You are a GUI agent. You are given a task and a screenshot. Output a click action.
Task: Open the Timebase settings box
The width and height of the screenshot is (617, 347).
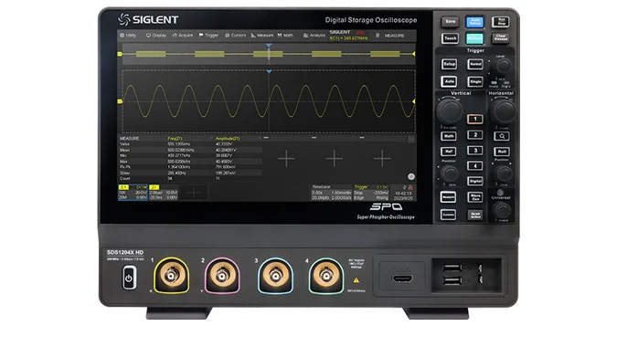point(331,193)
